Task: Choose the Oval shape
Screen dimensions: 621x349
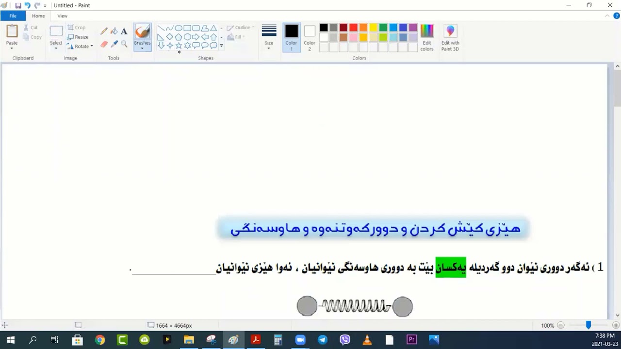Action: pyautogui.click(x=179, y=28)
